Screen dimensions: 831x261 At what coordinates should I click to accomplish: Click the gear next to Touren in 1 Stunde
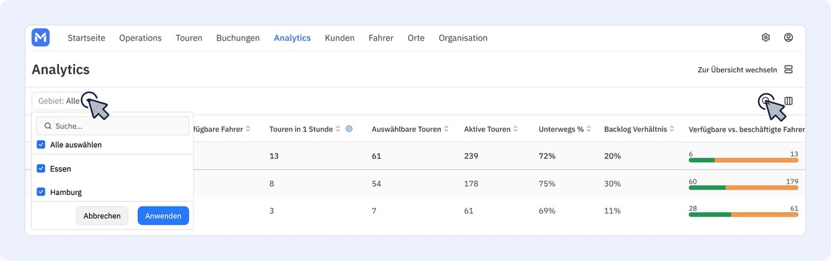click(349, 129)
